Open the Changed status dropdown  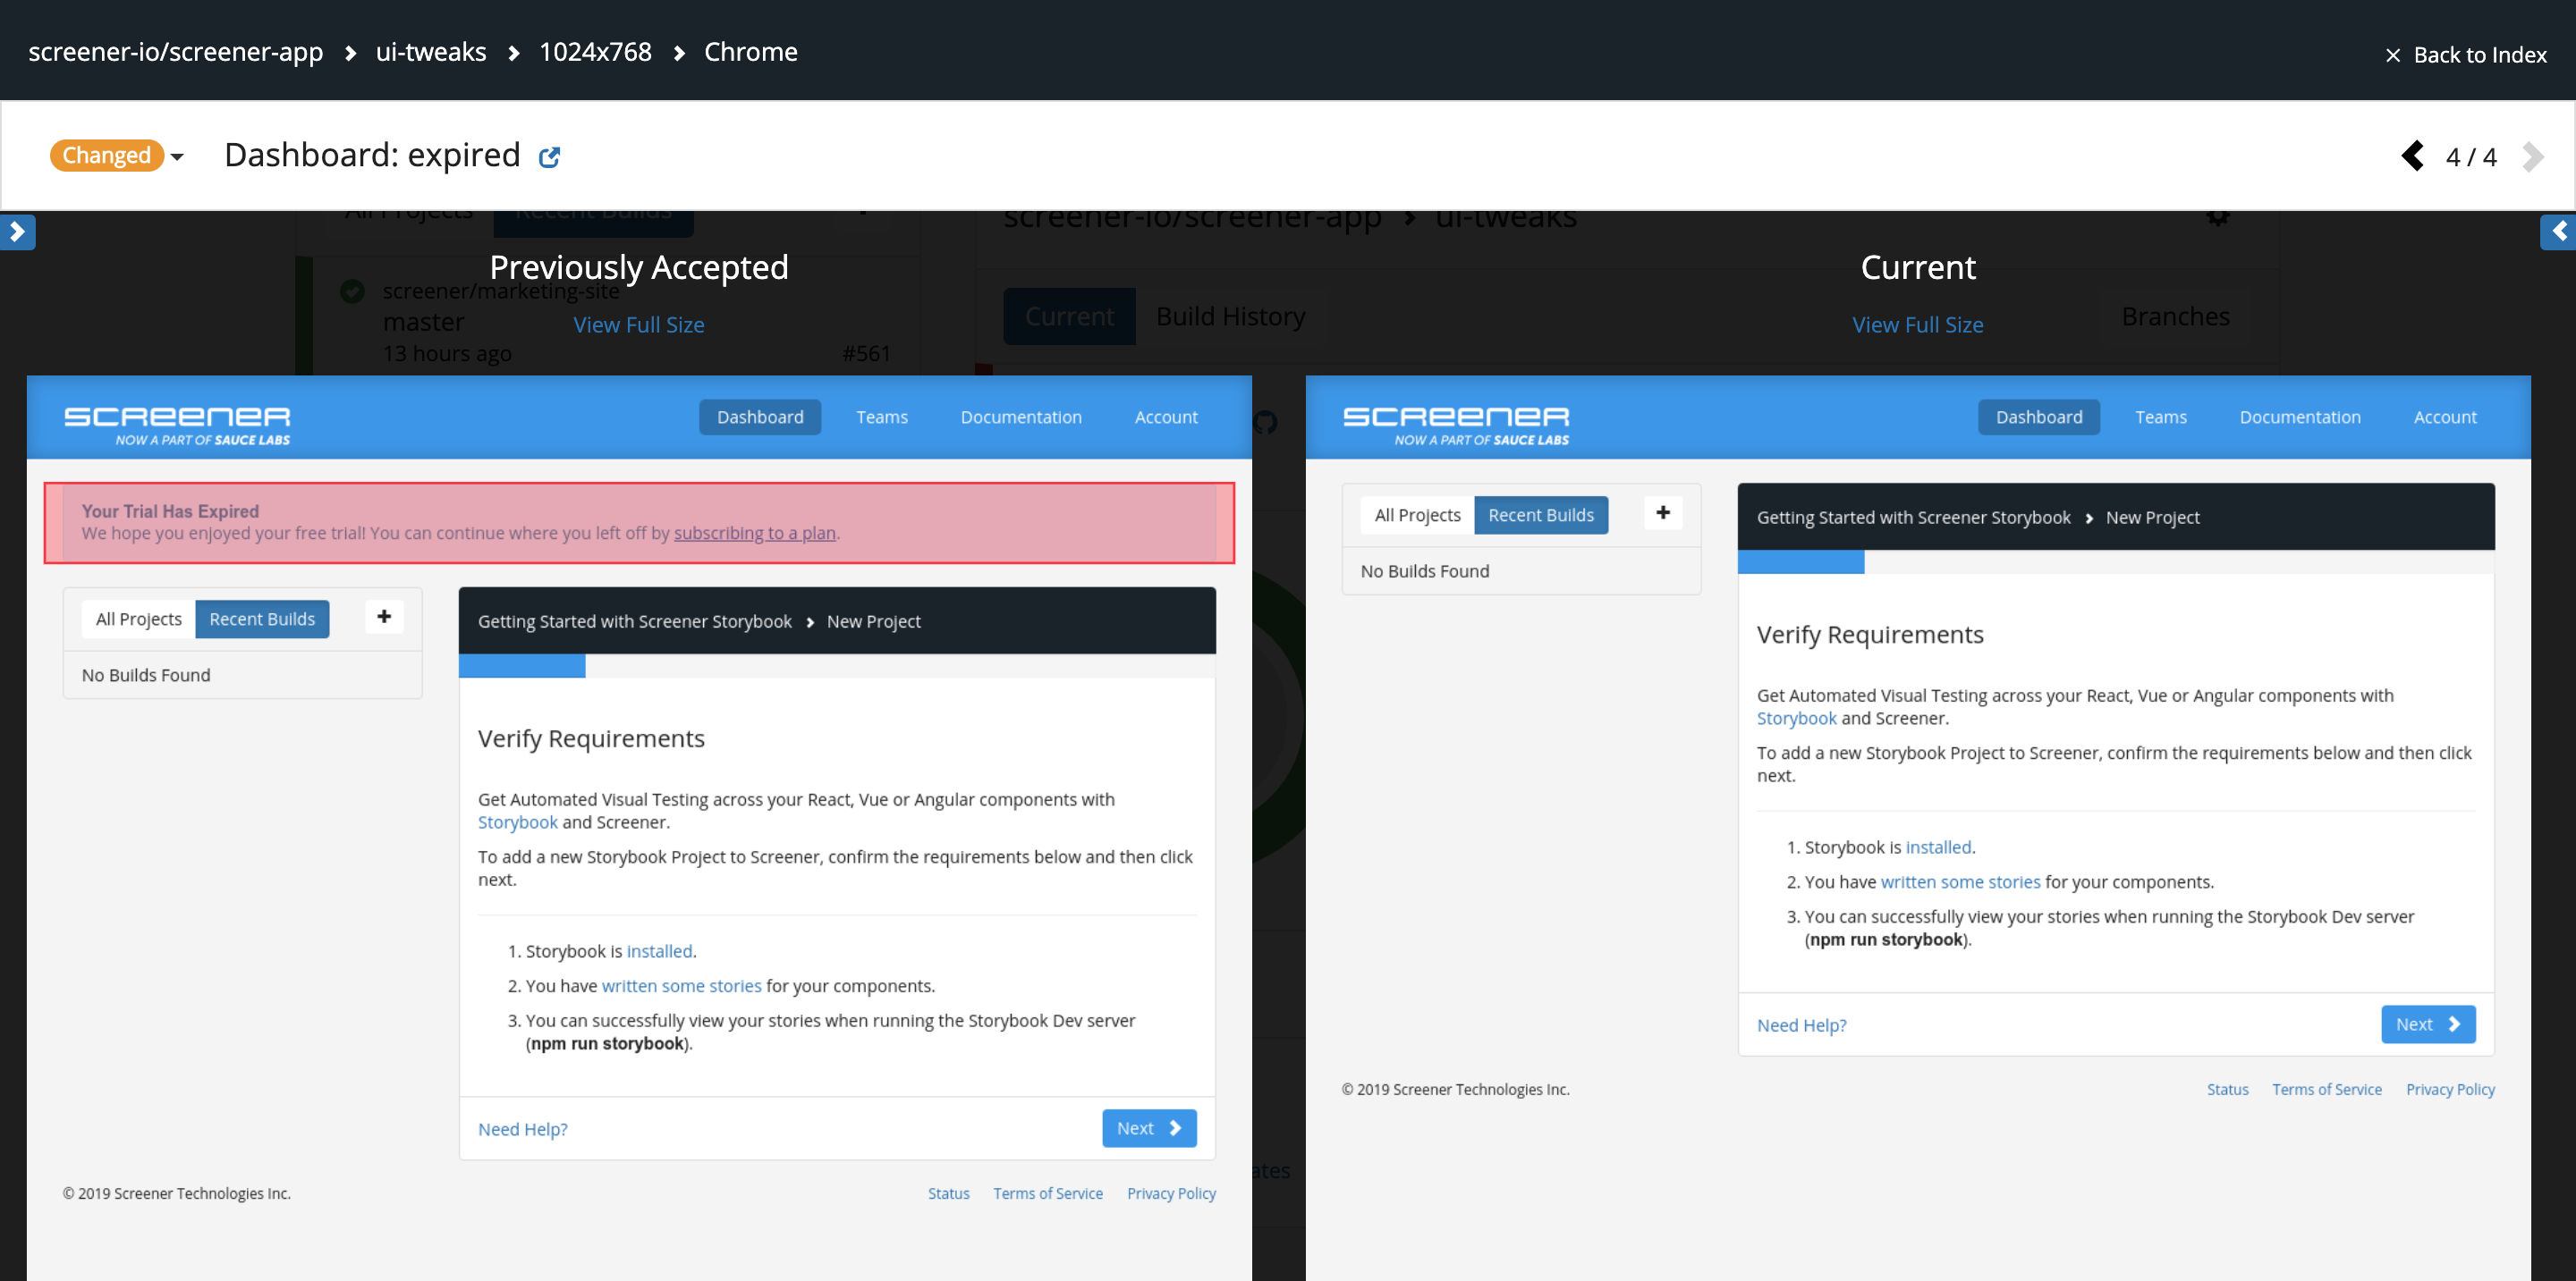click(x=117, y=156)
